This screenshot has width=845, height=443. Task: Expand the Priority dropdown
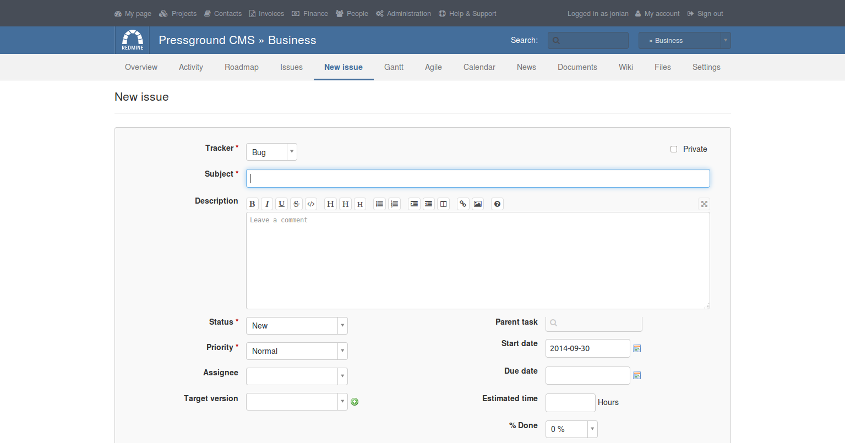click(x=297, y=351)
